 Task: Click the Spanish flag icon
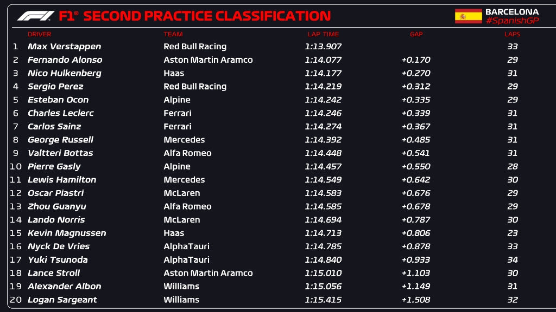468,16
